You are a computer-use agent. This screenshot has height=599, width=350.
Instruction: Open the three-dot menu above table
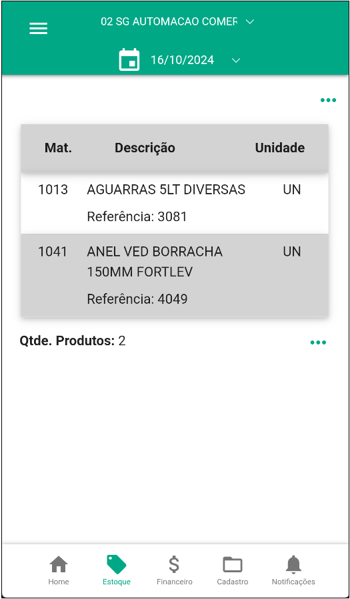[328, 100]
